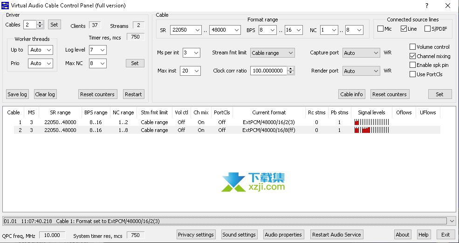Click Set button next to Cables

pyautogui.click(x=54, y=25)
